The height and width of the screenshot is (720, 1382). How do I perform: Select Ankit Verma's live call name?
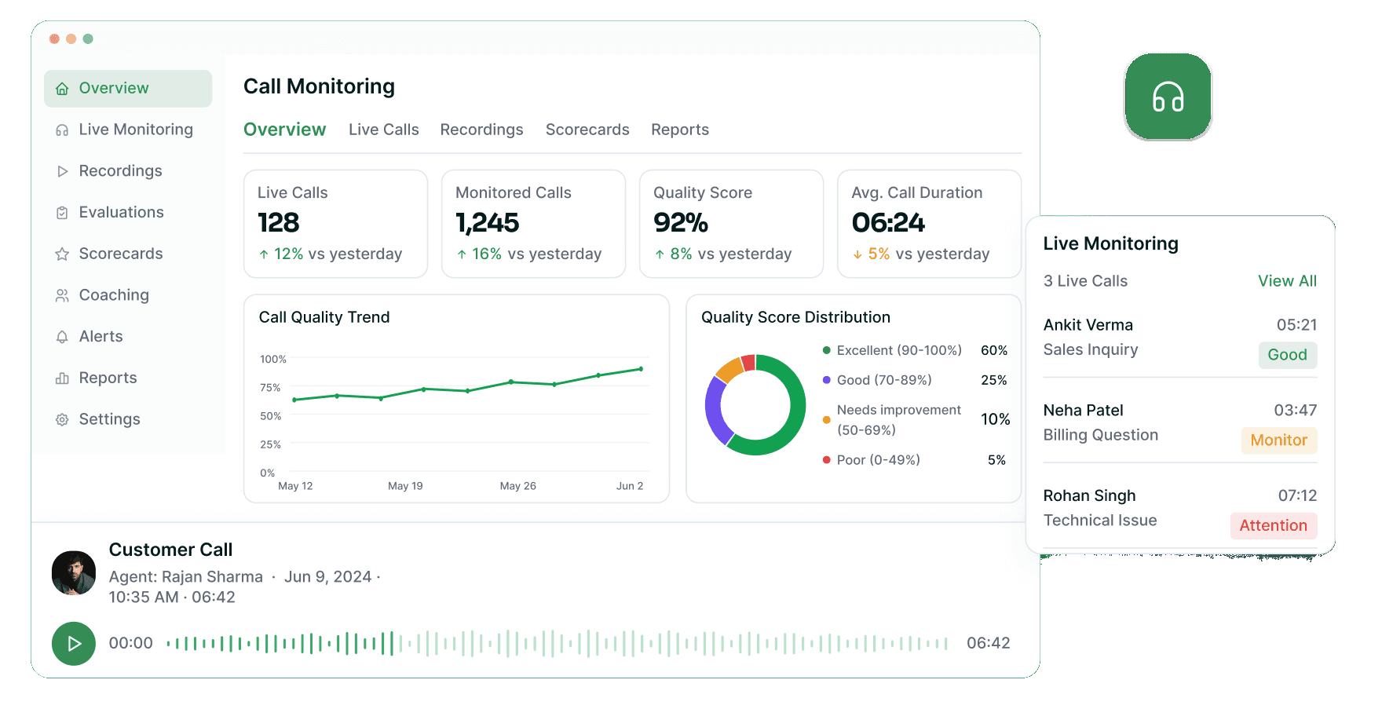pos(1088,325)
